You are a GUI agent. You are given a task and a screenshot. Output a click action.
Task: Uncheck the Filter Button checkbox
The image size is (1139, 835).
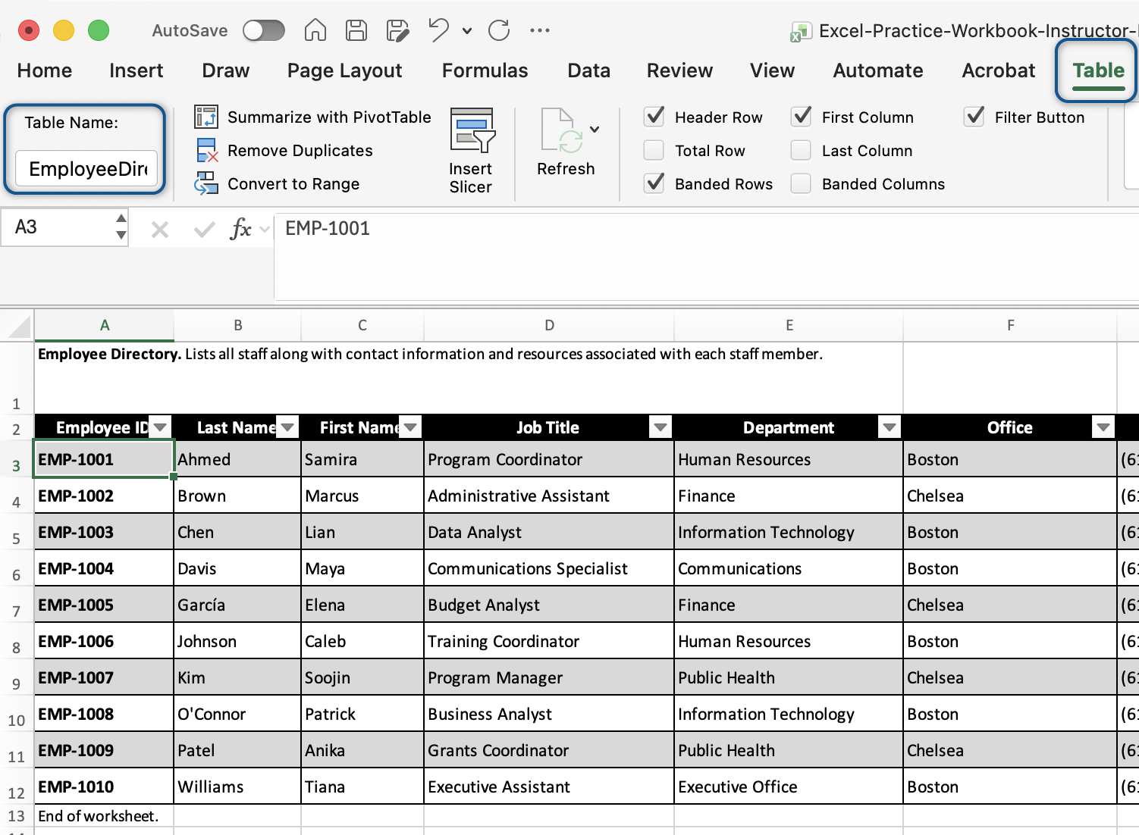click(x=974, y=117)
